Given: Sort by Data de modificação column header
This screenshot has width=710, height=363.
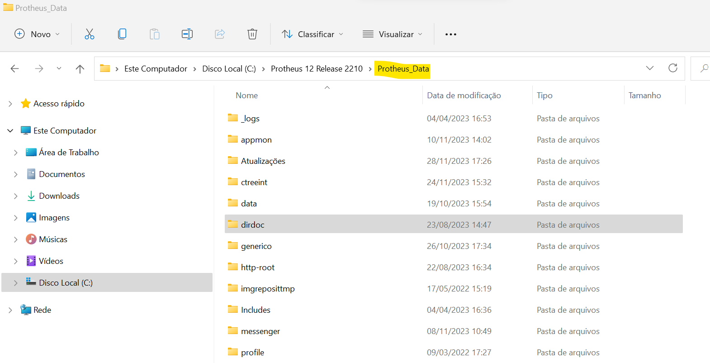Looking at the screenshot, I should [464, 96].
